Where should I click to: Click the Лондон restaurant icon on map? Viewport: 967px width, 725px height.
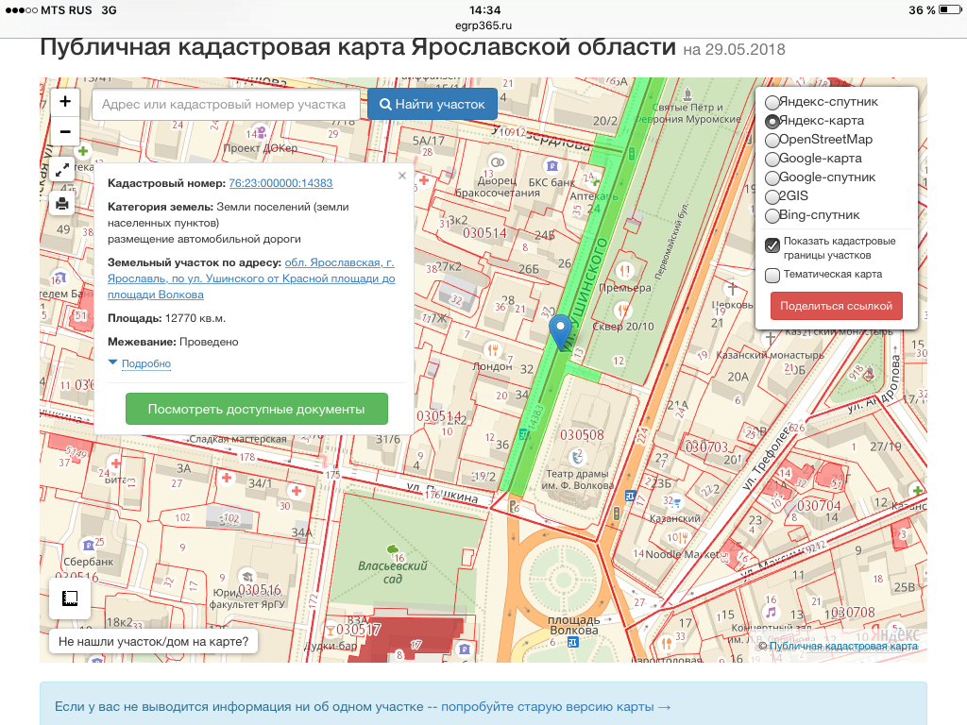pyautogui.click(x=492, y=350)
